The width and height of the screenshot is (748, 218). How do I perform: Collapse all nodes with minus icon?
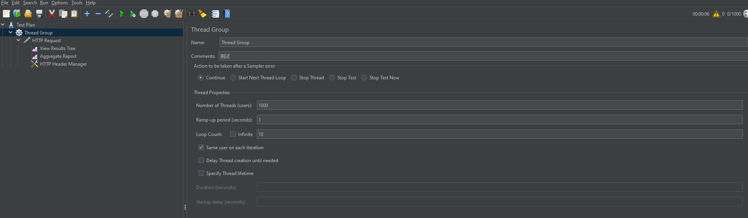coord(98,14)
